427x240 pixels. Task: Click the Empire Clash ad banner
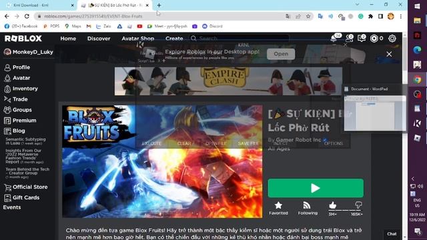click(228, 81)
